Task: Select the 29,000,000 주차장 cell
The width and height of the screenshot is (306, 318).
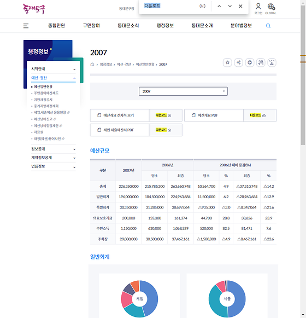Action: coord(128,239)
